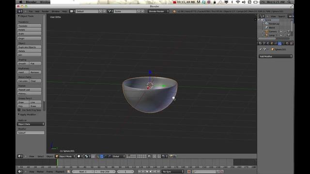Open the snap element selector

click(165, 156)
